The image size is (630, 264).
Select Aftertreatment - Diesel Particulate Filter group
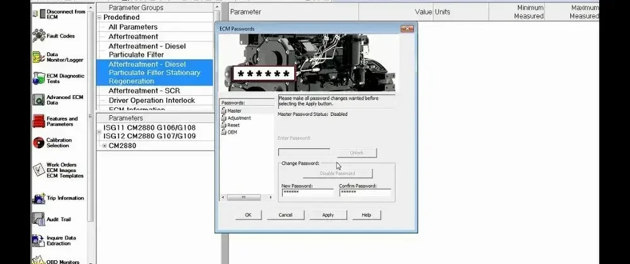tap(147, 50)
